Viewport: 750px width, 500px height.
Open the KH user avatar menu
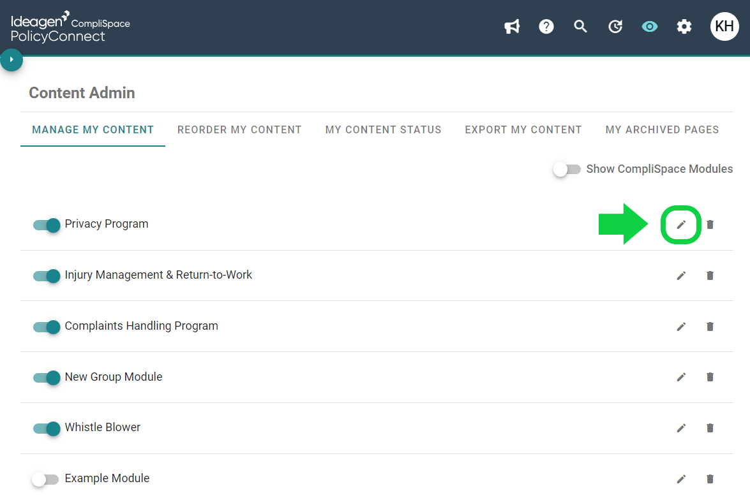click(x=724, y=26)
